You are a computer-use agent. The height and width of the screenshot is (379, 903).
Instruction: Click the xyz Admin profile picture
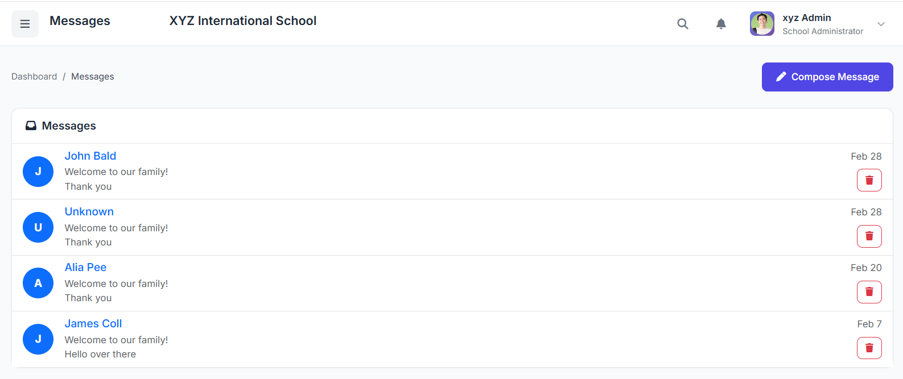762,24
